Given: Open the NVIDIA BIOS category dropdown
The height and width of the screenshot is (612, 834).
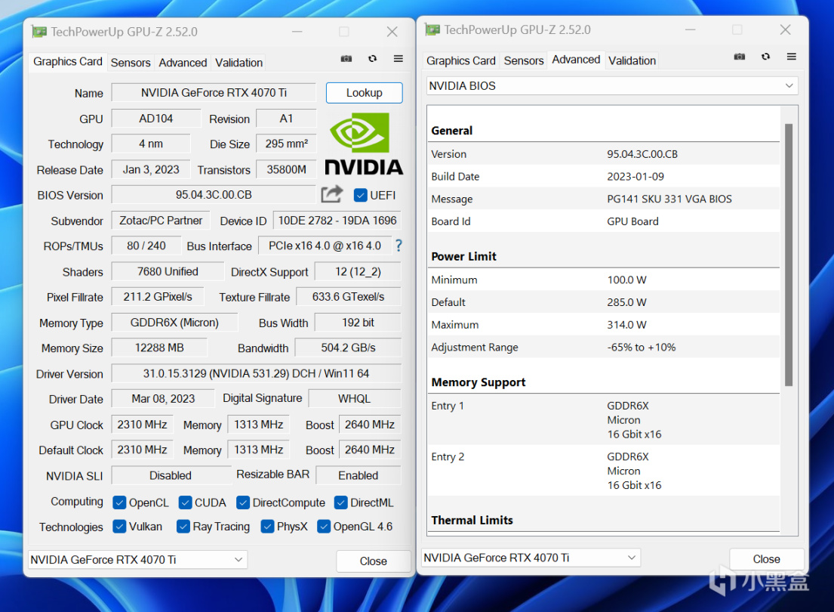Looking at the screenshot, I should tap(611, 85).
